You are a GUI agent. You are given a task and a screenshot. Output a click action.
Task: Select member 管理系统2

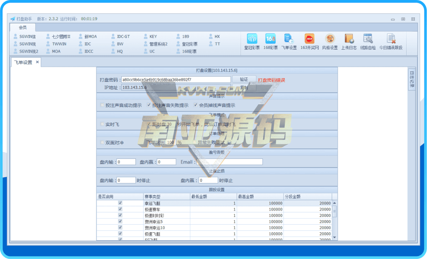click(x=156, y=44)
